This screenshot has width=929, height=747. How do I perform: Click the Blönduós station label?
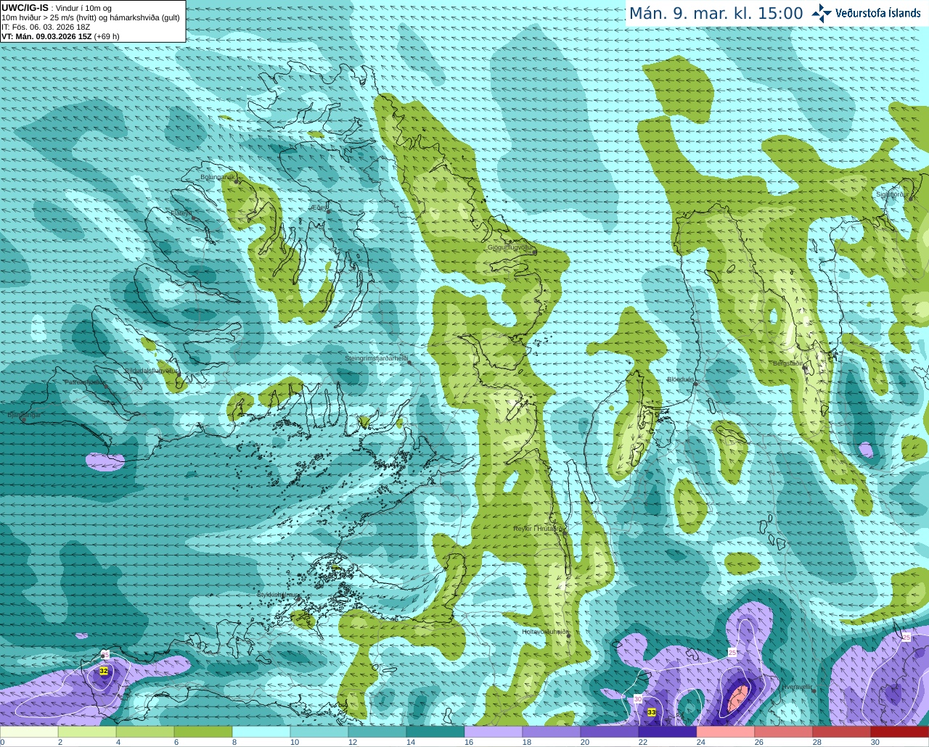click(680, 379)
